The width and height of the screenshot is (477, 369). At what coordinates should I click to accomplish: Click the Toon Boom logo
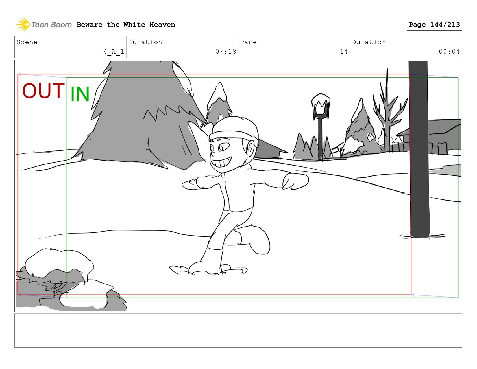pos(43,25)
